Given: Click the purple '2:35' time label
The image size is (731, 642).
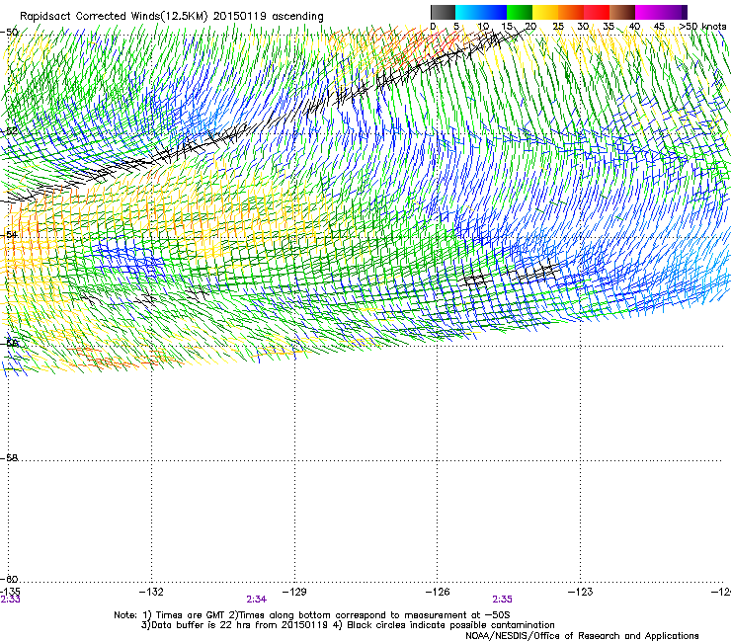Looking at the screenshot, I should [x=502, y=600].
